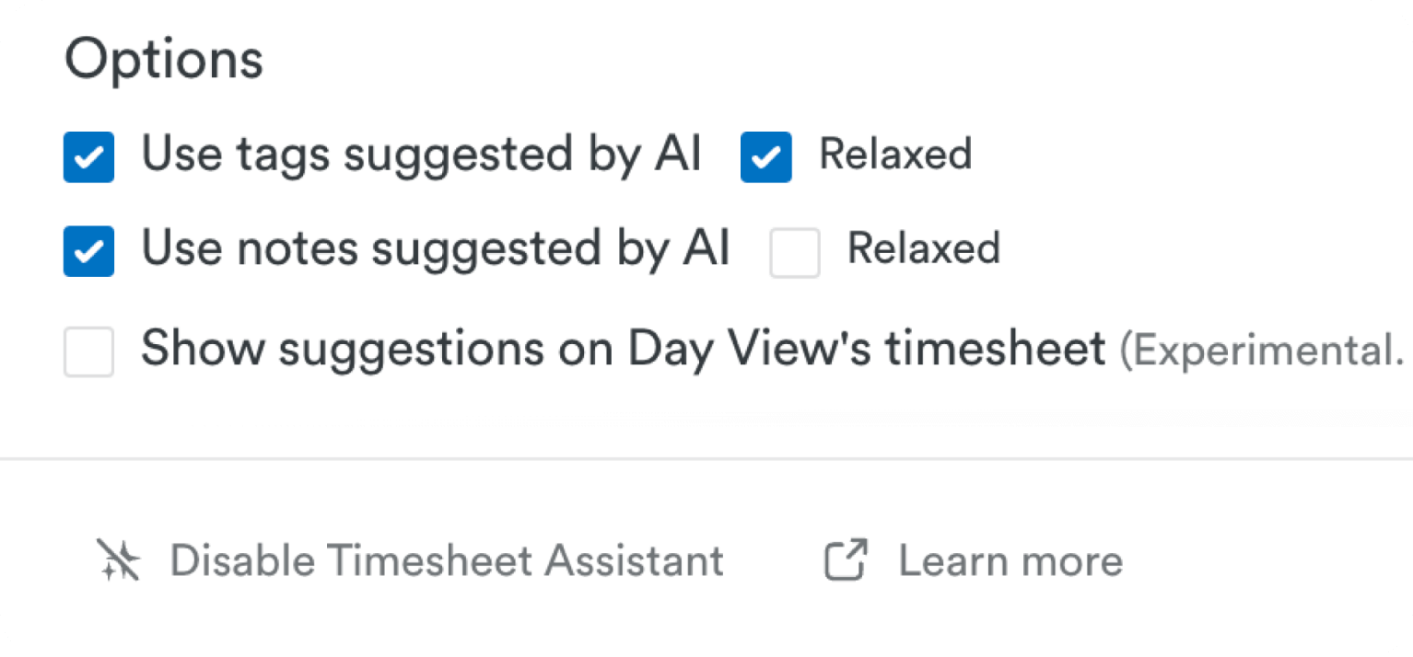
Task: Click the divider line below the options list
Action: tap(706, 457)
